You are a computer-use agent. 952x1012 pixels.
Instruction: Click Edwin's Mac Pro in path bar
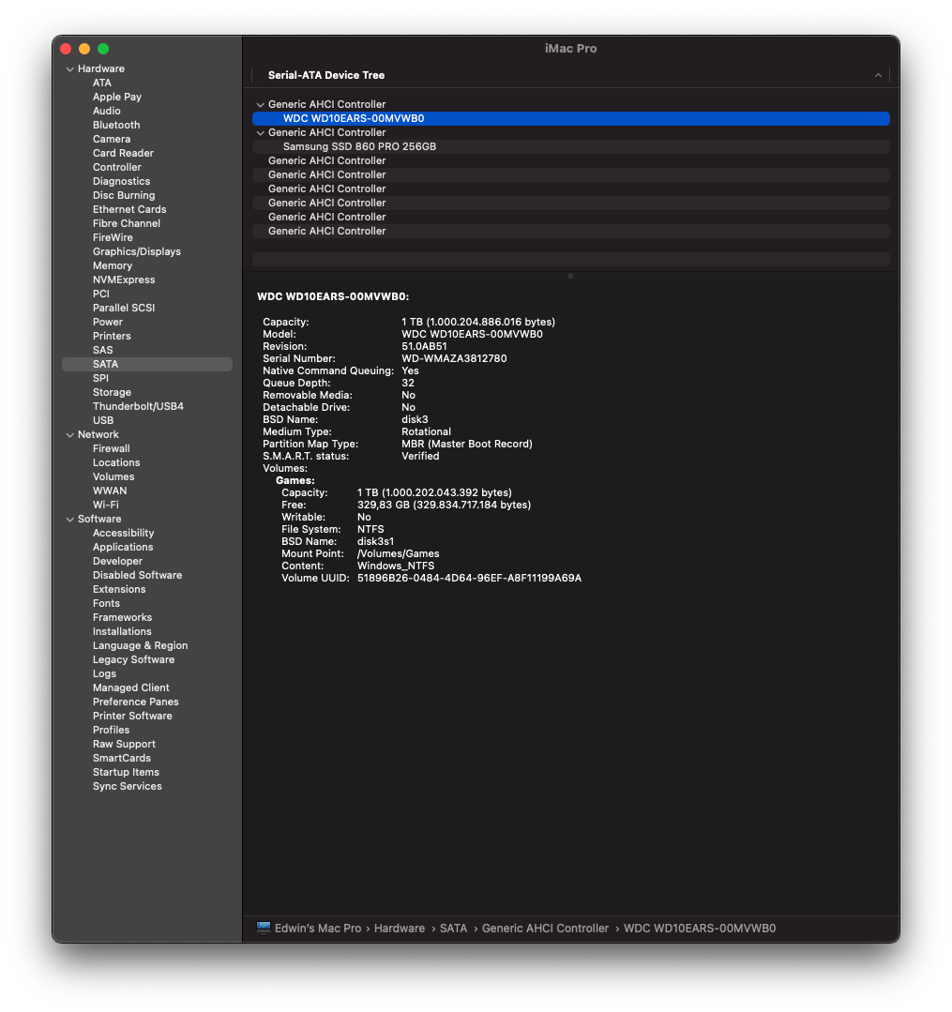[x=318, y=928]
